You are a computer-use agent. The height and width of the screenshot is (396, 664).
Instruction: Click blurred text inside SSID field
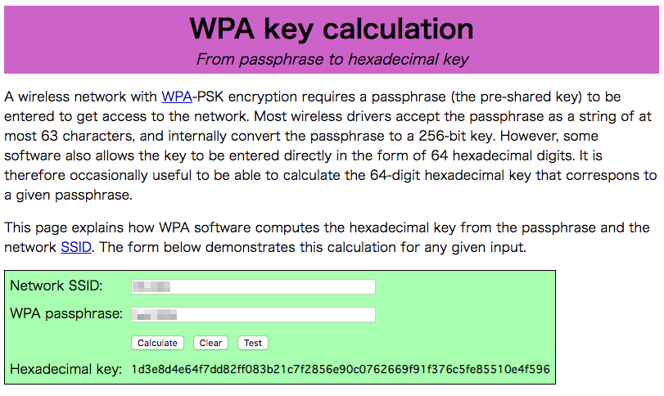tap(151, 287)
